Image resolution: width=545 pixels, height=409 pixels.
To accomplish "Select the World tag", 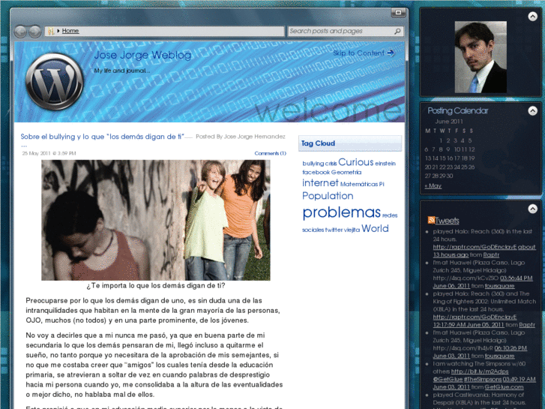I will 375,228.
